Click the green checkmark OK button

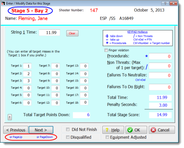(136, 130)
